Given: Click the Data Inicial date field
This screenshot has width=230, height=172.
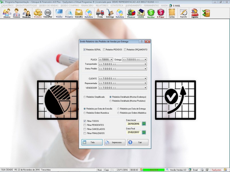Looking at the screenshot, I should [133, 124].
